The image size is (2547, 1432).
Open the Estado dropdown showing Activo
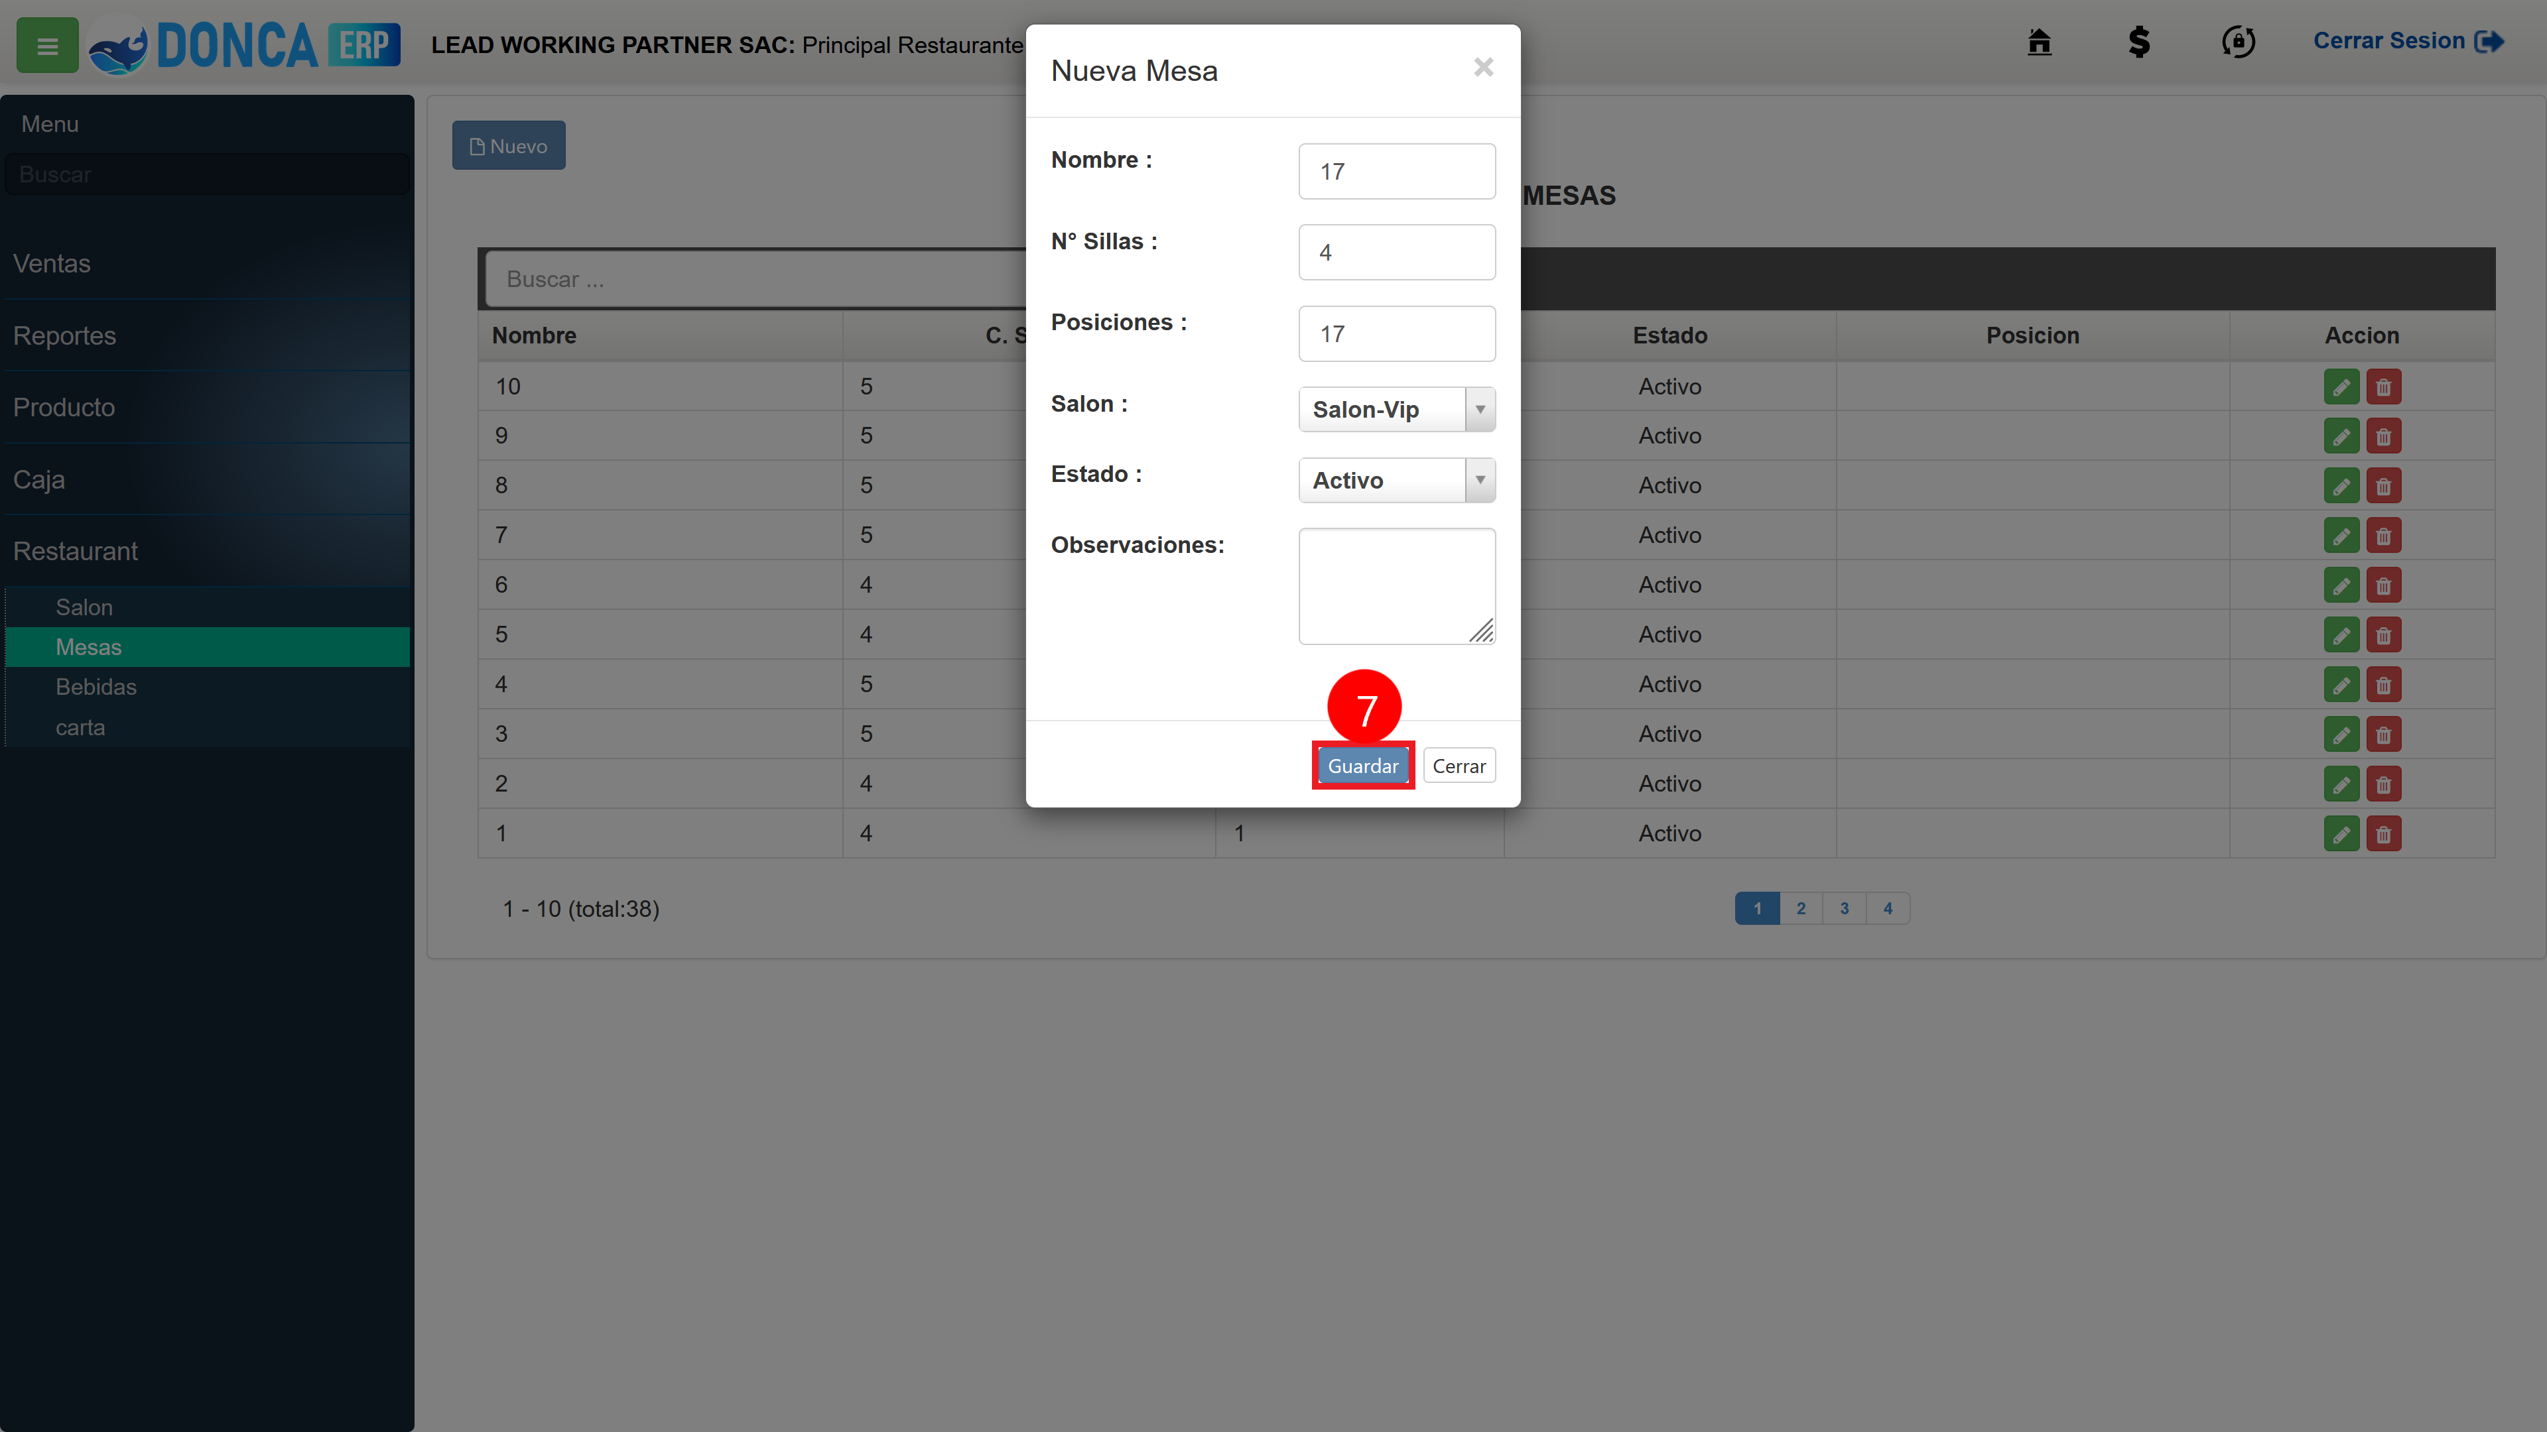tap(1396, 480)
